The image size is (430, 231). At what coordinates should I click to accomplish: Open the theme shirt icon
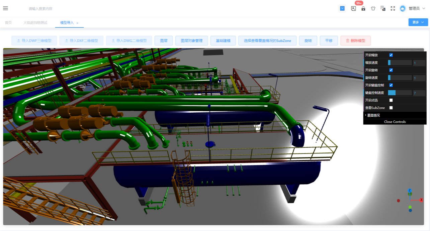[373, 8]
